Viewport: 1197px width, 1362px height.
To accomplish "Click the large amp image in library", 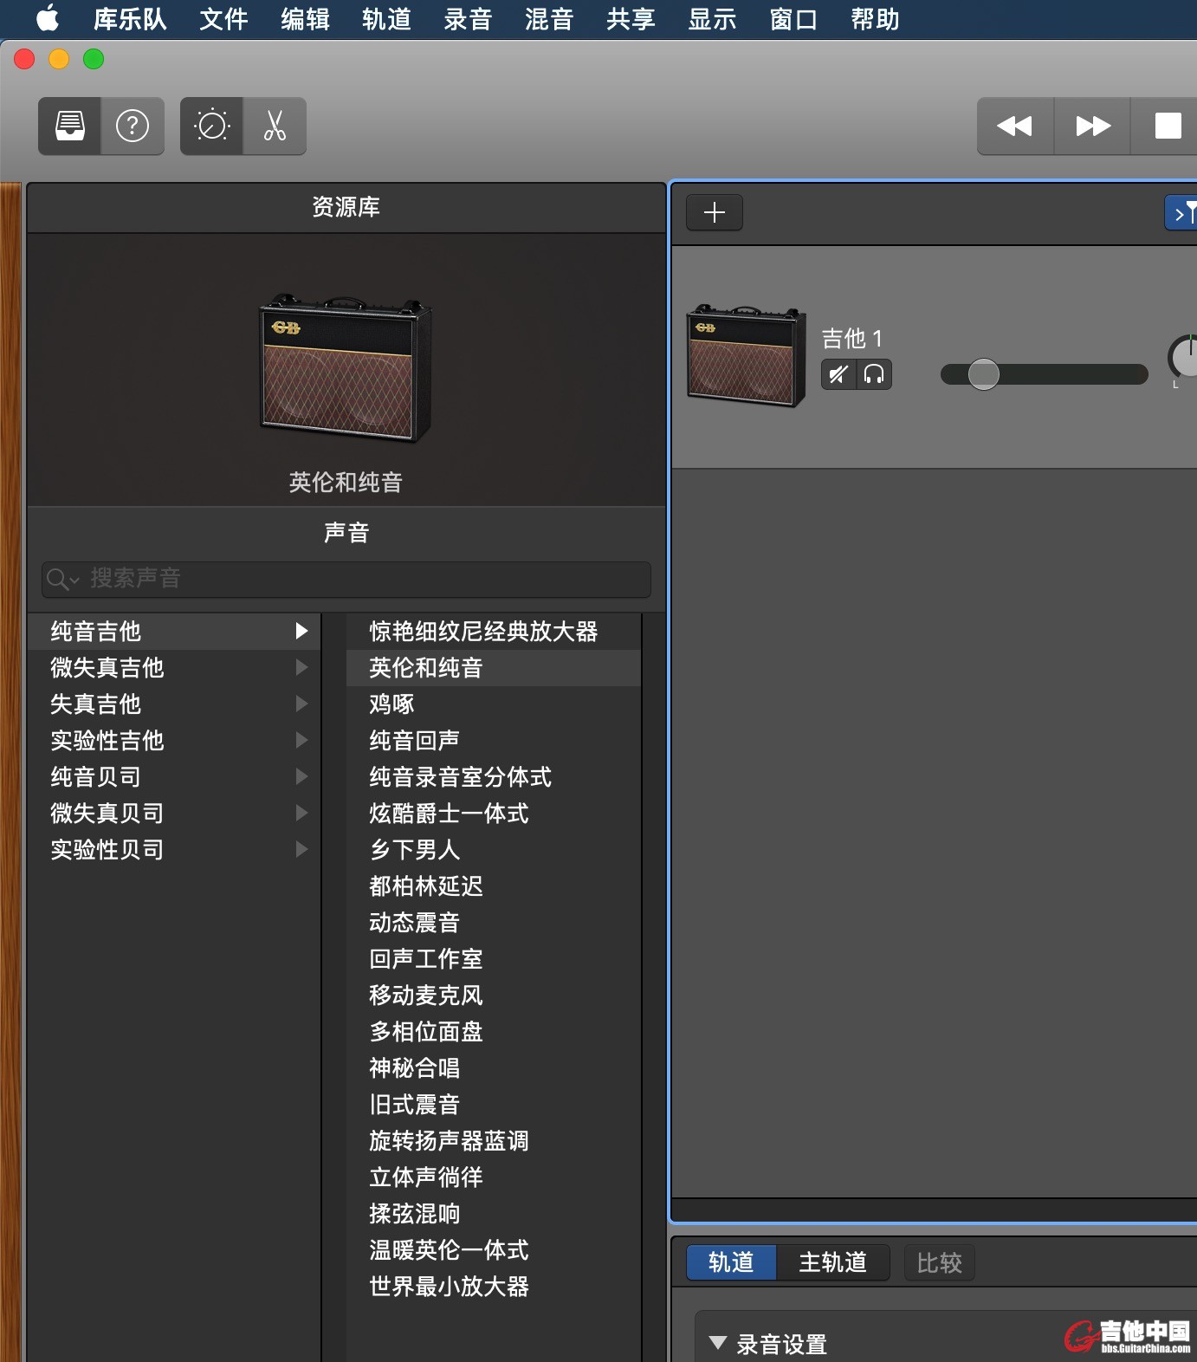I will (x=346, y=367).
